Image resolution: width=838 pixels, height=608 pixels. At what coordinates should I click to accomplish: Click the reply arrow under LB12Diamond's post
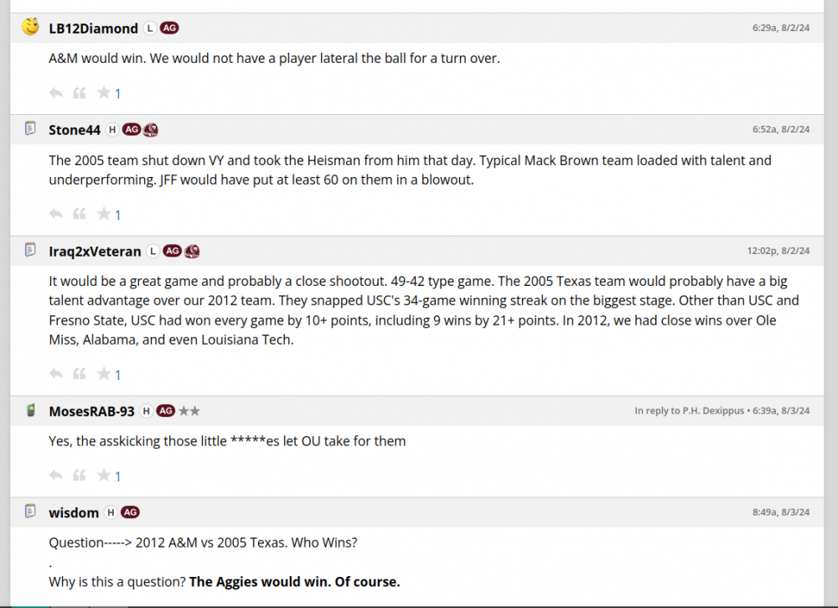tap(56, 93)
